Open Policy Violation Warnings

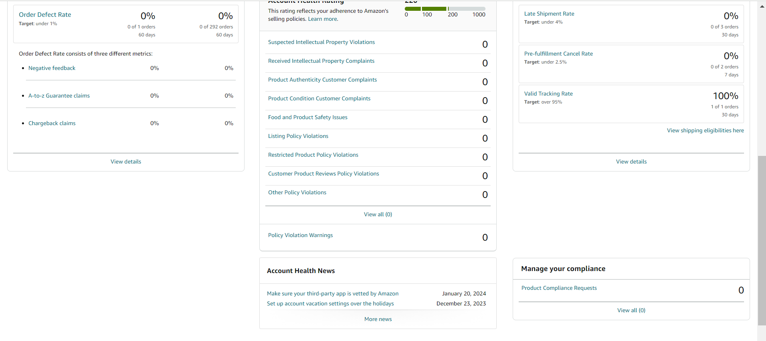tap(300, 235)
